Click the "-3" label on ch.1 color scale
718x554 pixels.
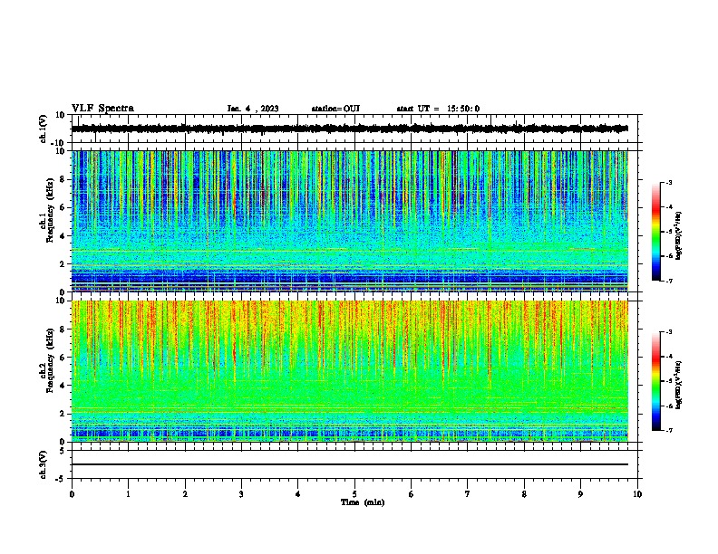click(x=669, y=182)
